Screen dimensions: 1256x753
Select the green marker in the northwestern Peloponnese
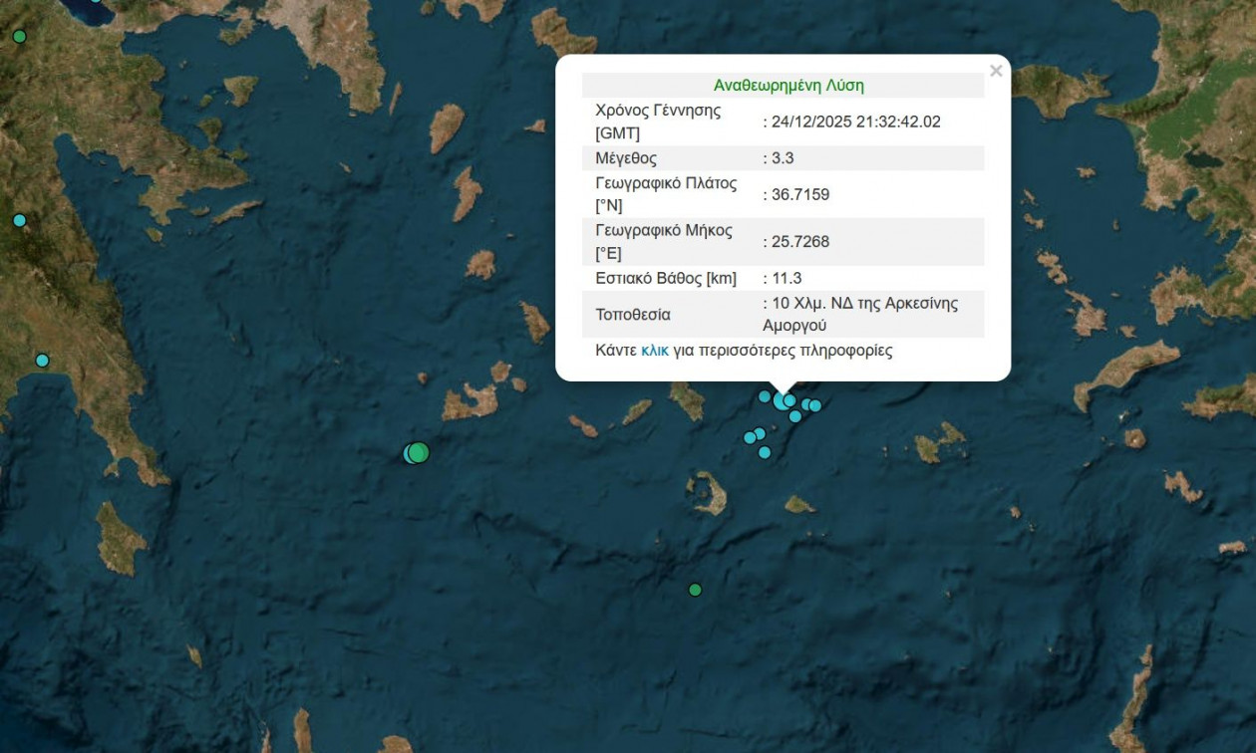click(19, 37)
